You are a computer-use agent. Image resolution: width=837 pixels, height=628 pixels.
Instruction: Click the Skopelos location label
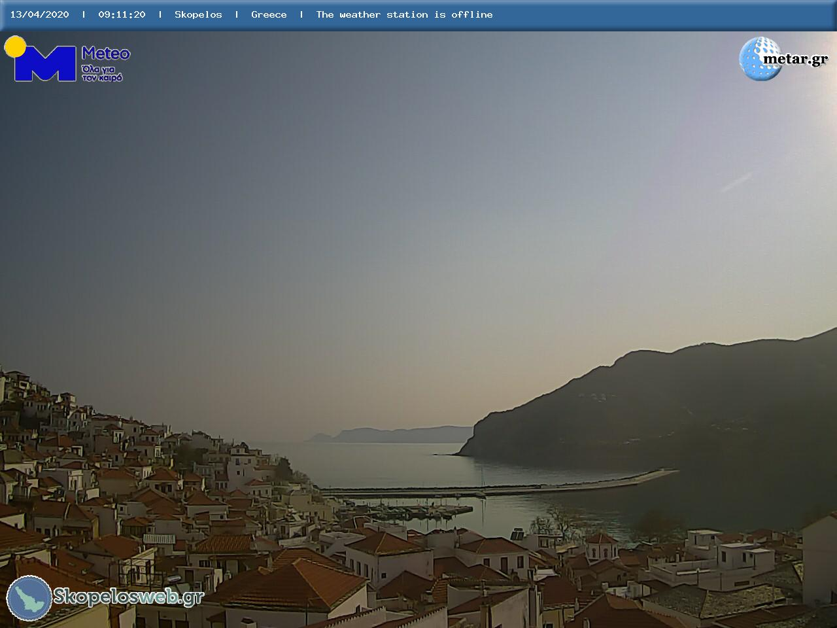(x=198, y=14)
